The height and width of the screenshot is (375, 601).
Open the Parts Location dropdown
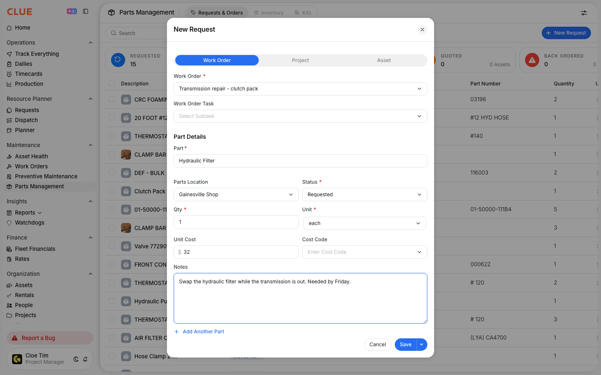(x=236, y=195)
